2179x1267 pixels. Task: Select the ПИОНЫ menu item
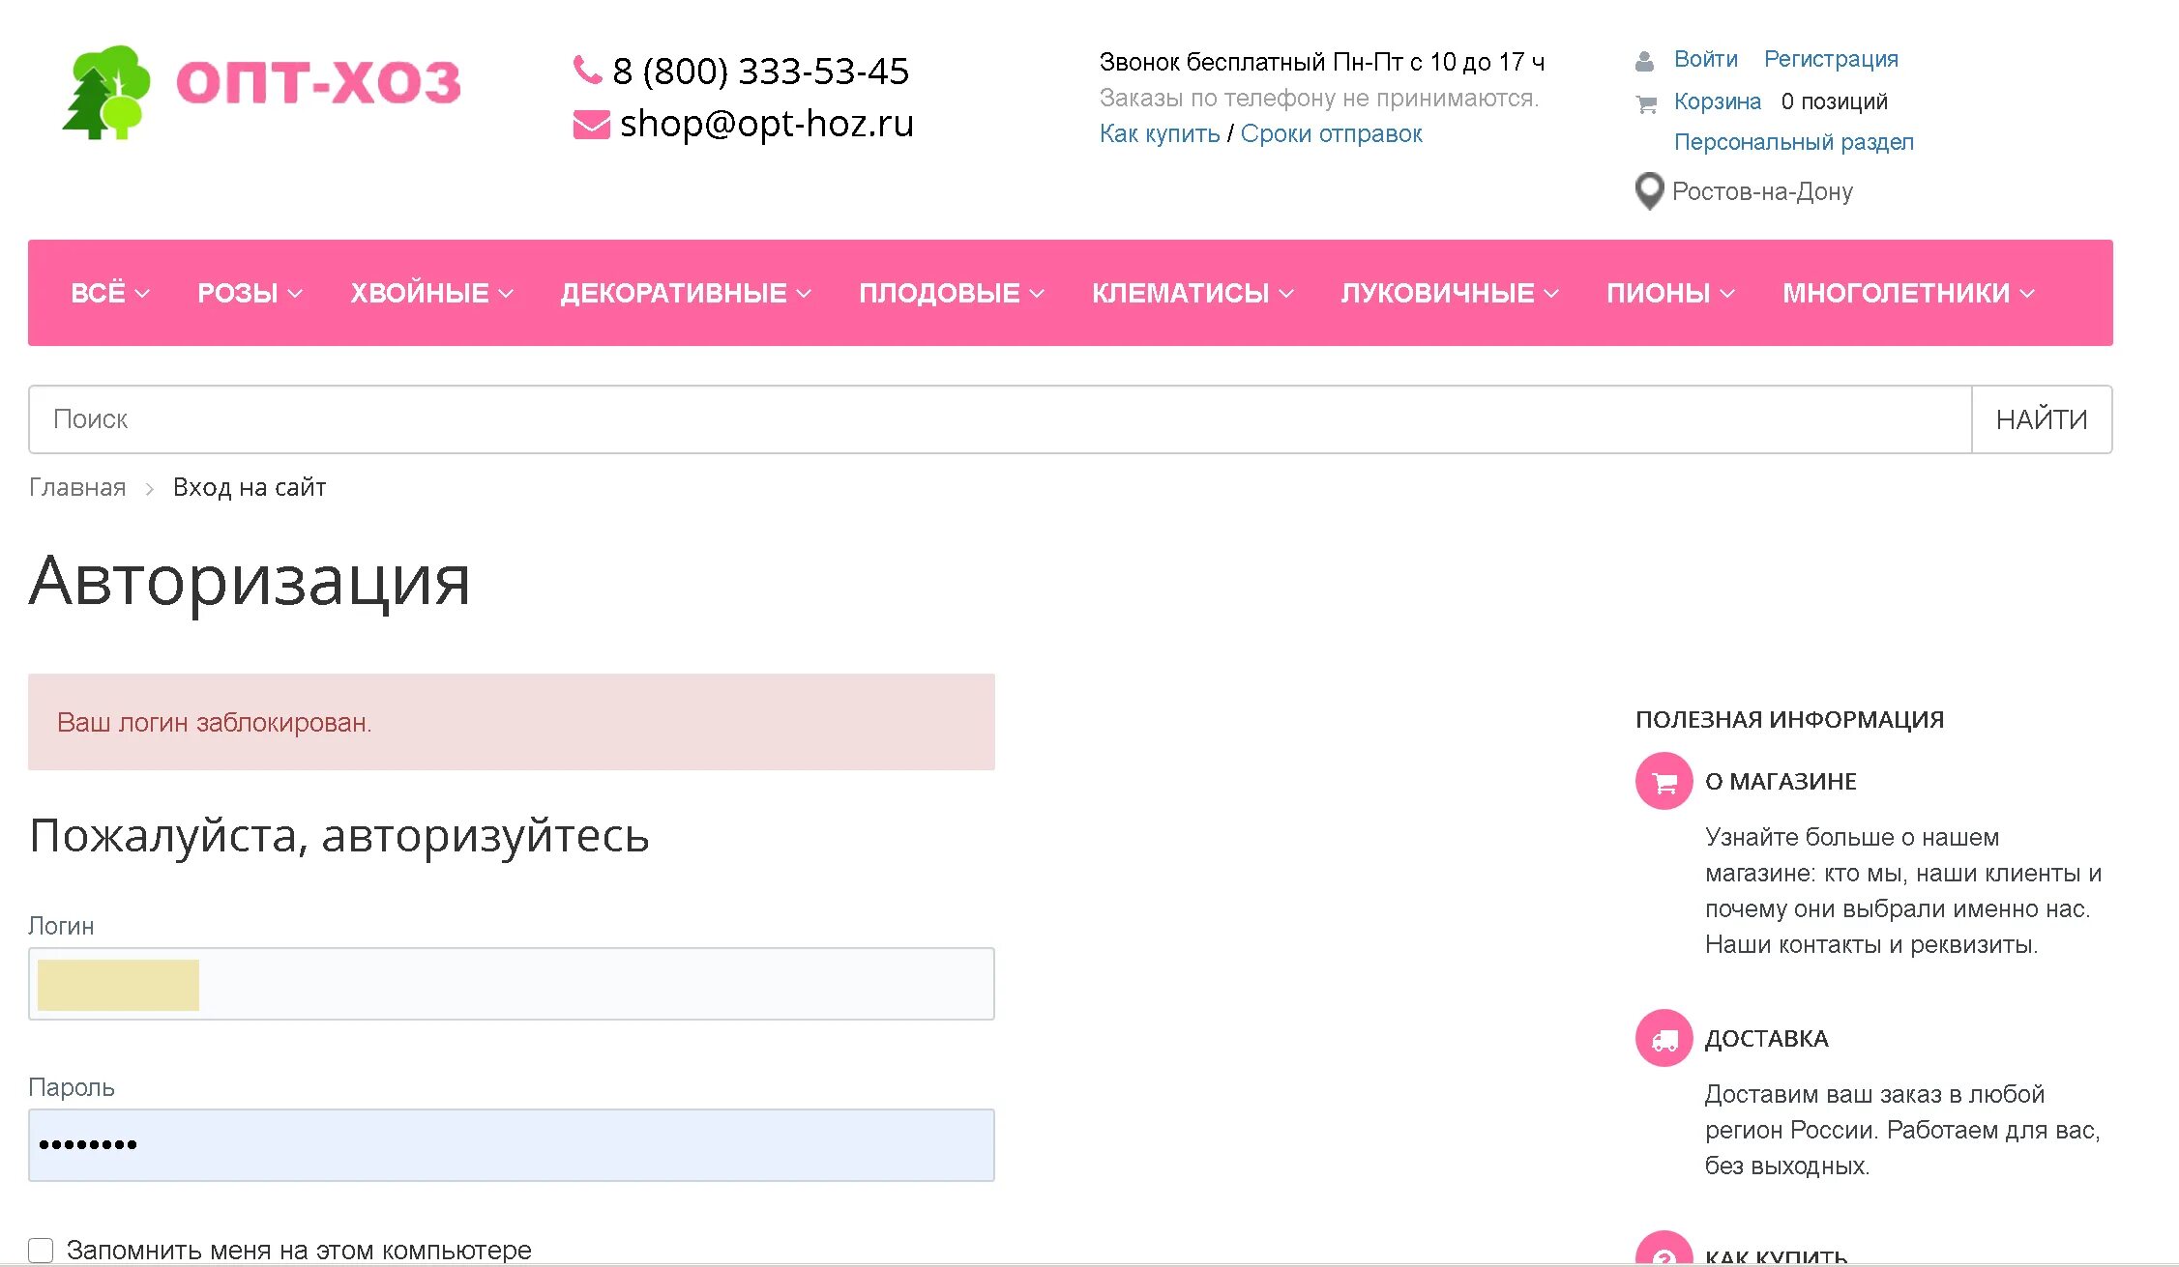pos(1670,293)
